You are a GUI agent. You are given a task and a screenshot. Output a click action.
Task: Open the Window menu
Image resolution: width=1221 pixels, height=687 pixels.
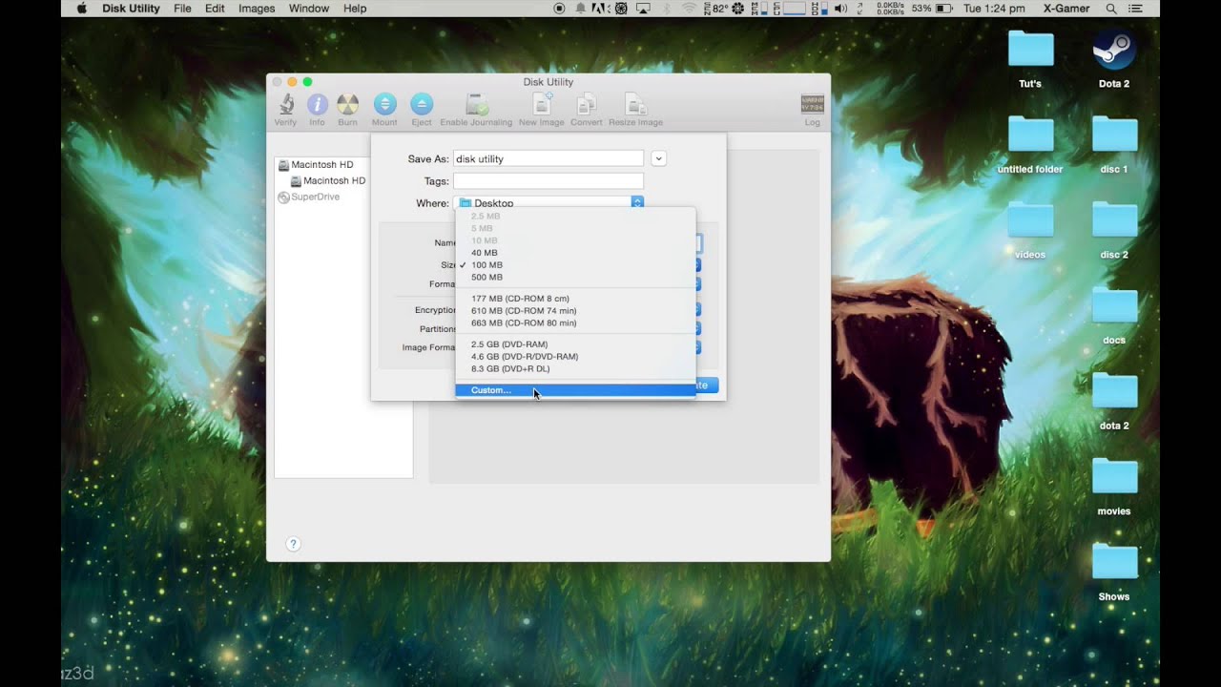point(309,9)
